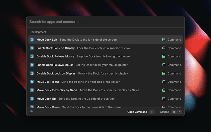Select the Move Dock Down command
The width and height of the screenshot is (211, 132).
pos(48,107)
